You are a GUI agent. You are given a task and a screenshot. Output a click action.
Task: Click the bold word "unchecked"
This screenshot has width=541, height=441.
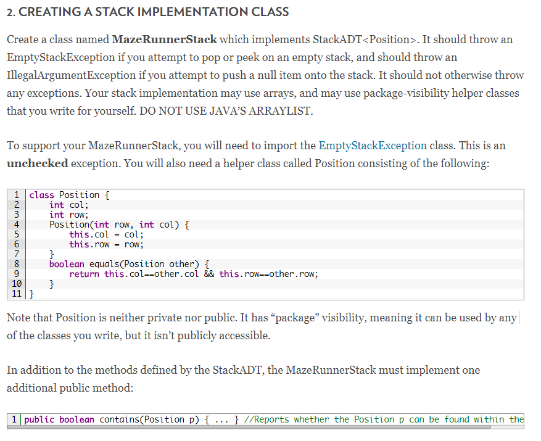click(38, 163)
